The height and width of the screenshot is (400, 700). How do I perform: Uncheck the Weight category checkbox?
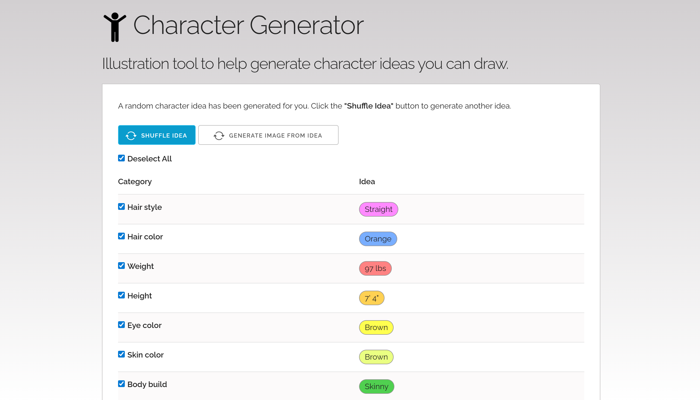(x=121, y=266)
